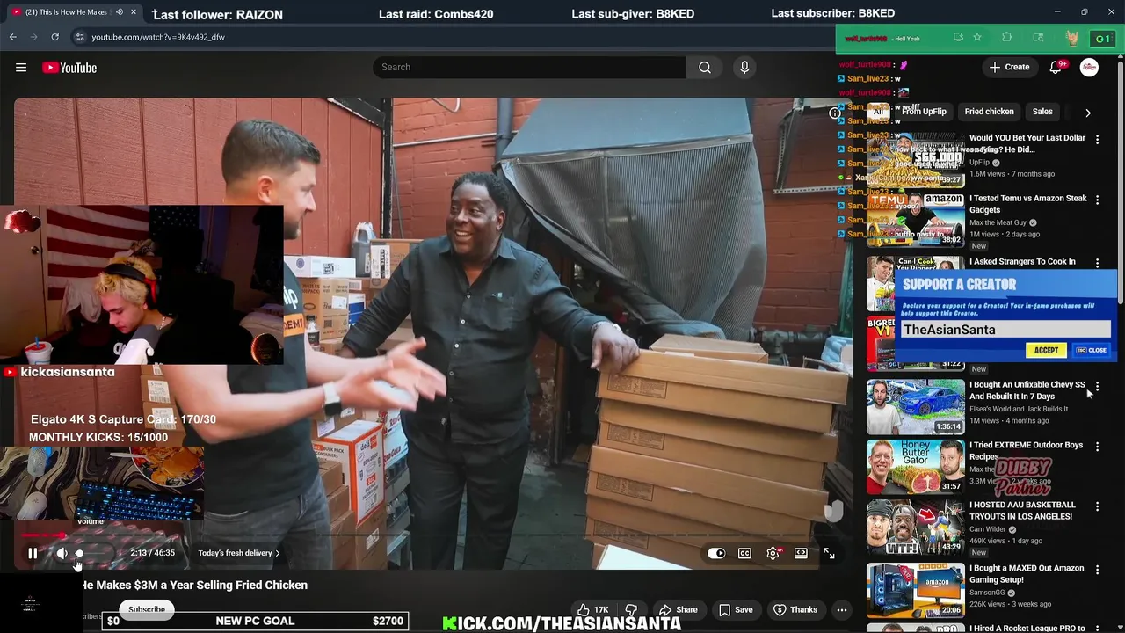Reload the page with the refresh icon
Viewport: 1125px width, 633px height.
54,37
